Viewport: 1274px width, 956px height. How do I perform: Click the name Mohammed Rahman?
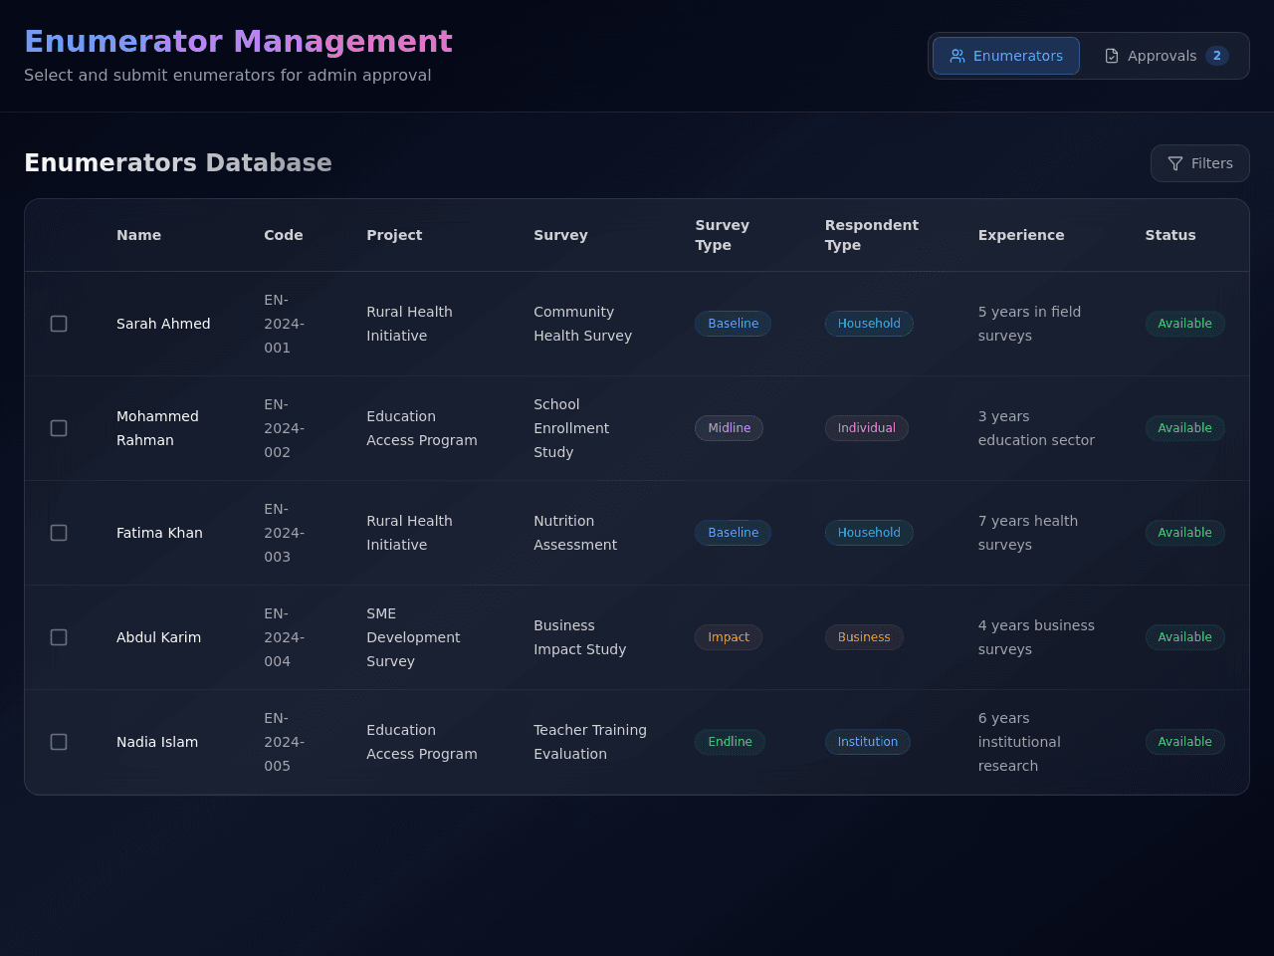pos(157,428)
